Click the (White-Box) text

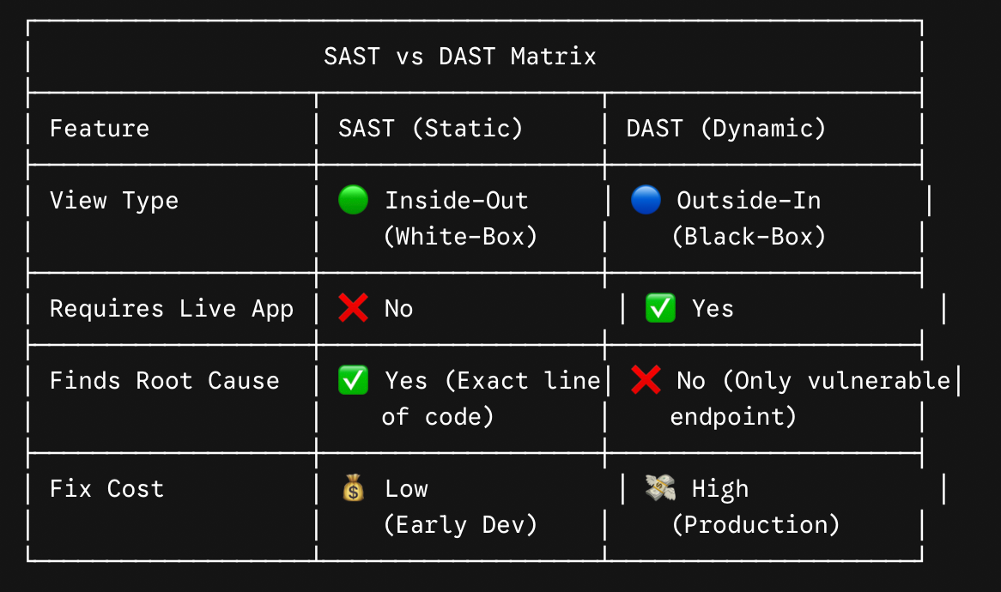click(x=460, y=237)
